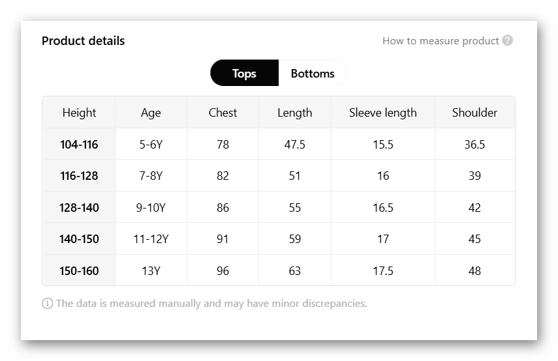Click the 47.5 length value

[x=294, y=145]
